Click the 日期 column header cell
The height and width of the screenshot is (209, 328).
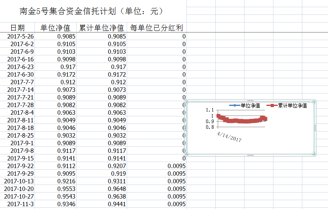(x=17, y=28)
